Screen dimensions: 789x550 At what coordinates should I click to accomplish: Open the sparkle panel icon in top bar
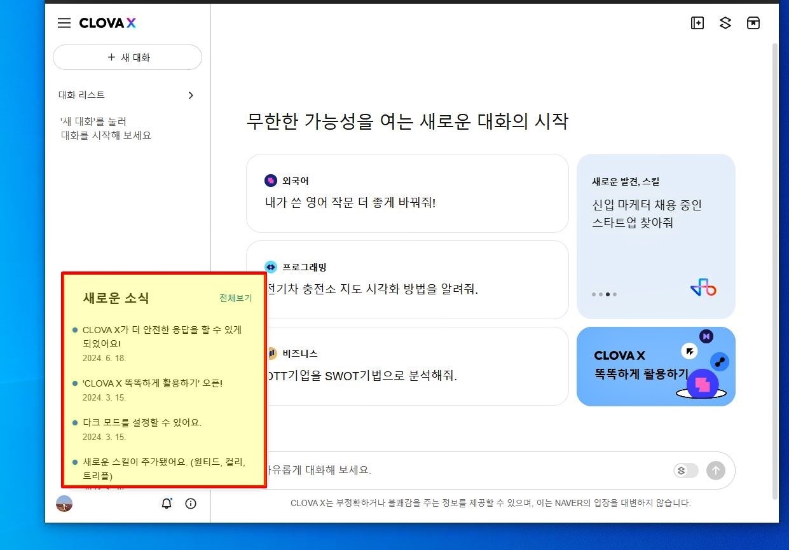pos(697,23)
